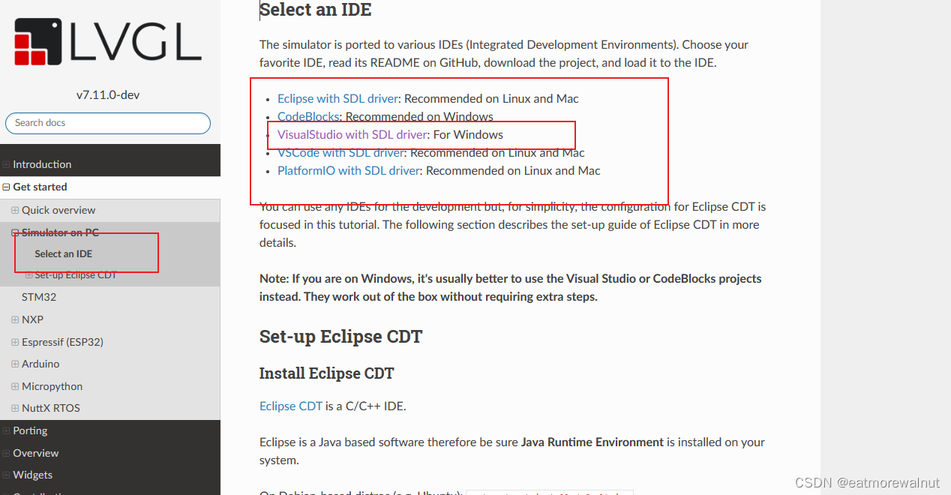
Task: Click the expand icon beside Introduction
Action: pos(5,163)
